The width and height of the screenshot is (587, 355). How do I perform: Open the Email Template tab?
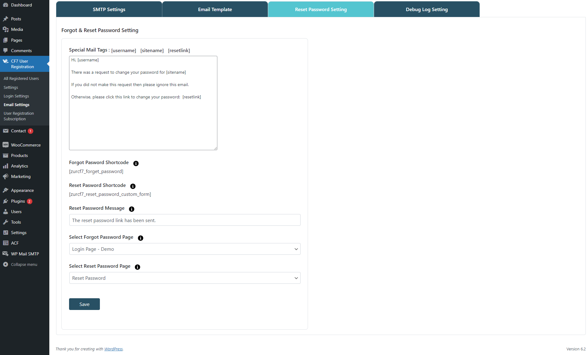pos(215,10)
